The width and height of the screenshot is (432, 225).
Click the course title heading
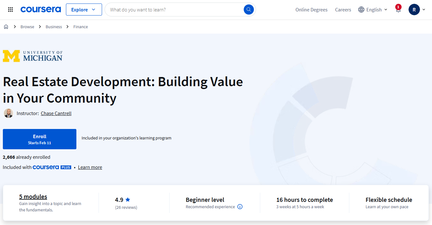123,90
